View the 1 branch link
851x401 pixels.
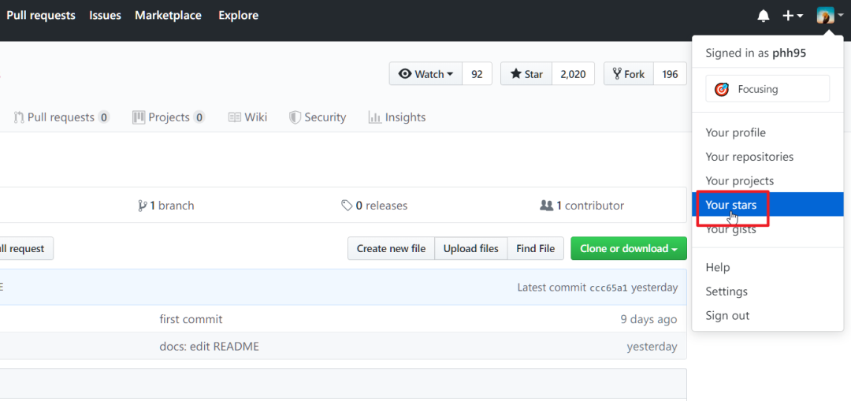coord(165,206)
